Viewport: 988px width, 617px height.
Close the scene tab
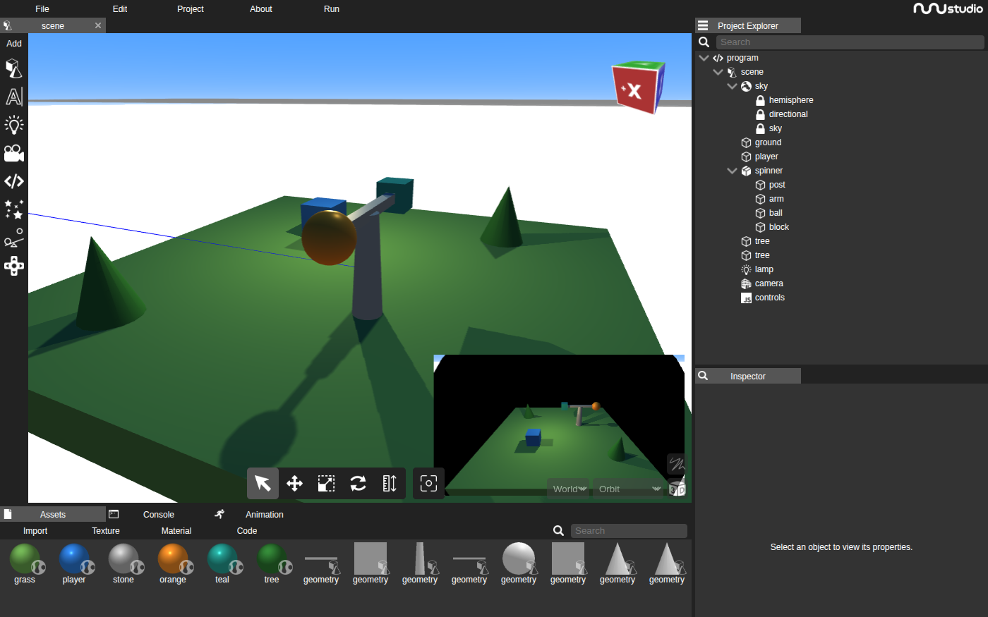(98, 25)
